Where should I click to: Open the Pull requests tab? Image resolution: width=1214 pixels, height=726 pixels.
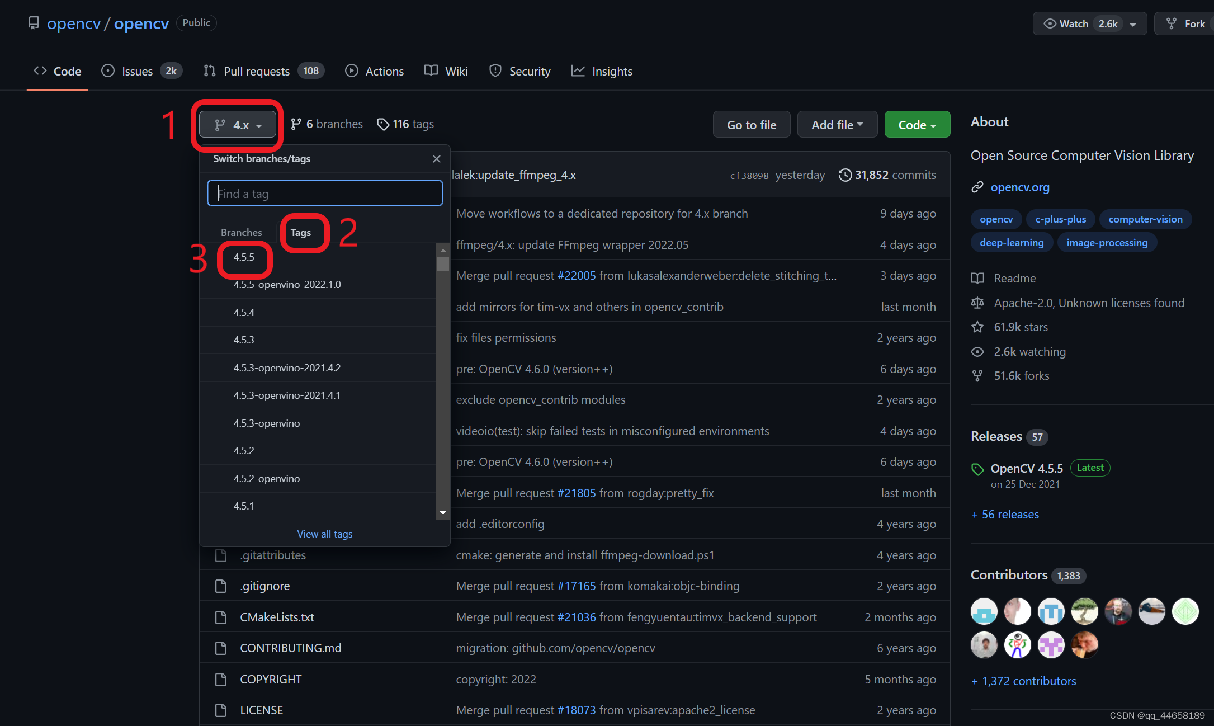point(263,71)
